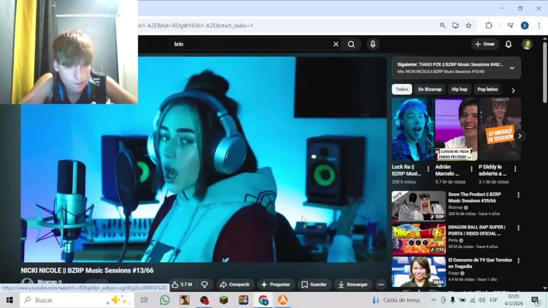Click the YouTube search input field
Screen dimensions: 548x308
pyautogui.click(x=253, y=44)
